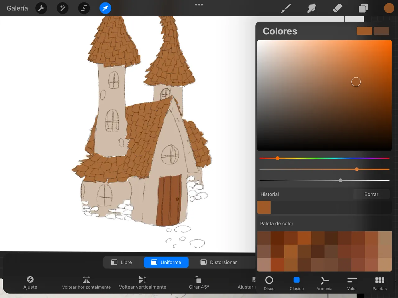
Task: Select the Brush tool
Action: coord(286,8)
